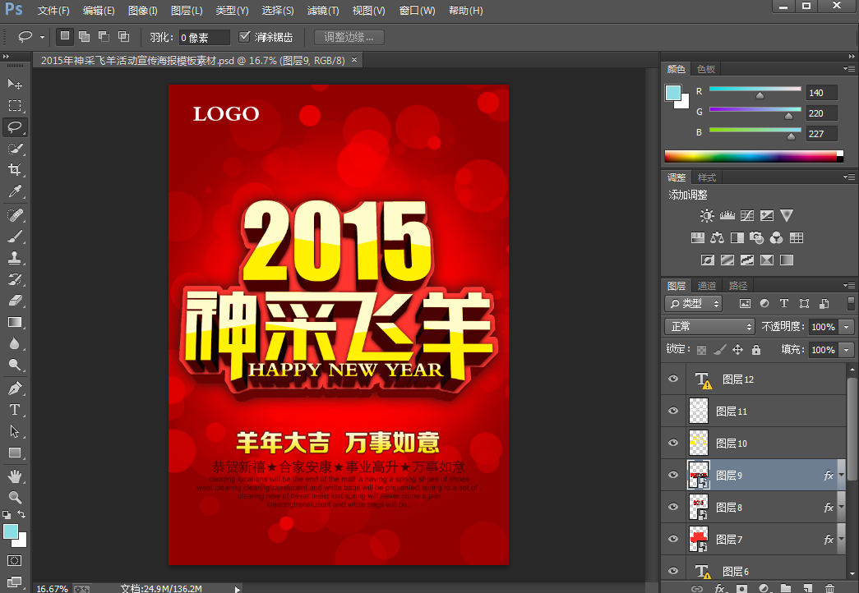Open the layer filter 类型 dropdown
Screen dimensions: 859x593
[693, 303]
